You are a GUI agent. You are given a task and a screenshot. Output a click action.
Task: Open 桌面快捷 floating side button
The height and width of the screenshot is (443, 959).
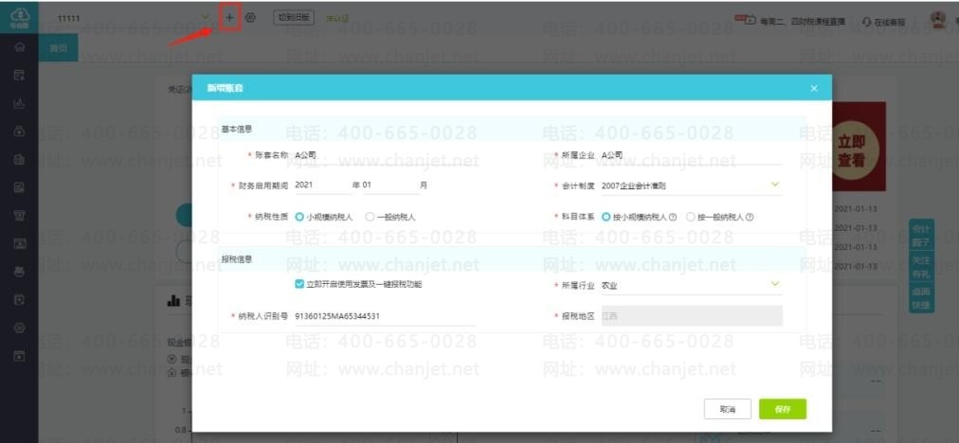[x=921, y=298]
